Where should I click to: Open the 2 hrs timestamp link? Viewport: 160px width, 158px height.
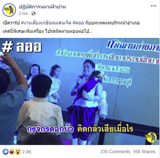[23, 14]
